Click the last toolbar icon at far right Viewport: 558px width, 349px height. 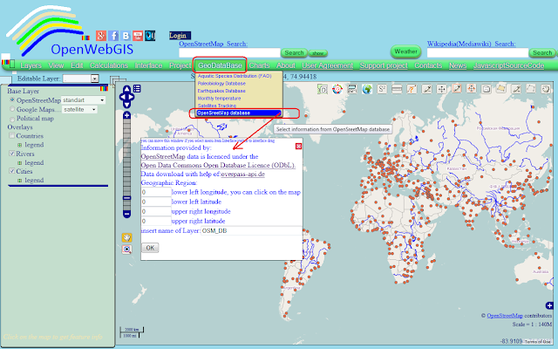point(546,89)
